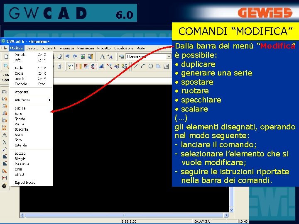Viewport: 299px width, 224px height.
Task: Click the bomb explode icon in left toolbar
Action: [5, 186]
